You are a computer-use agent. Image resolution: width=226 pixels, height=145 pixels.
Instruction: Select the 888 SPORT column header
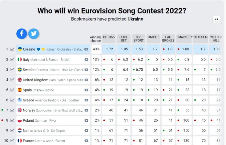[138, 39]
